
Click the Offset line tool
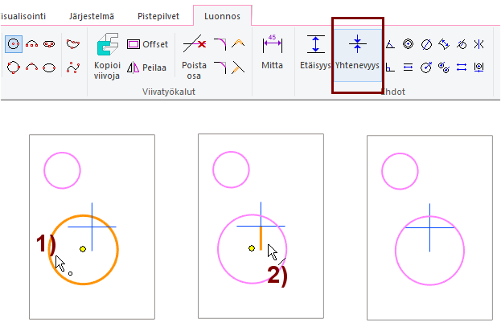coord(147,44)
